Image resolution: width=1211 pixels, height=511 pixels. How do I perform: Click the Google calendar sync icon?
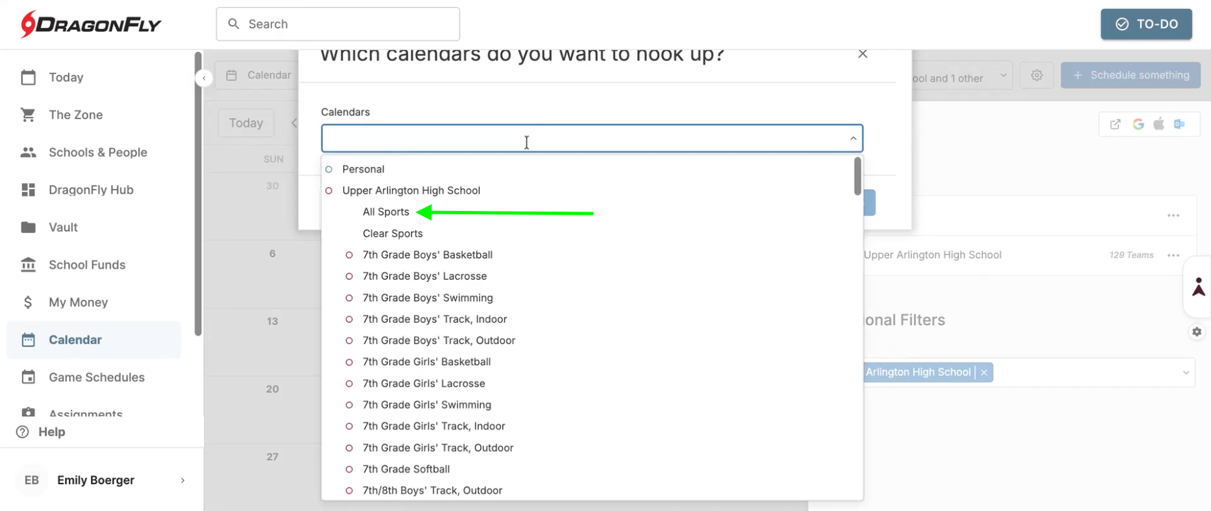tap(1138, 124)
